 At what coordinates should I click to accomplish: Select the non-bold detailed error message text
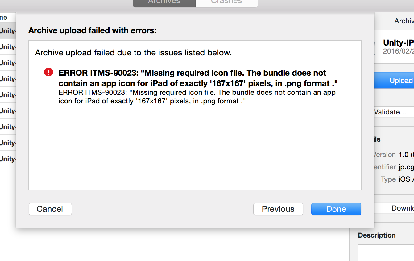pyautogui.click(x=197, y=97)
